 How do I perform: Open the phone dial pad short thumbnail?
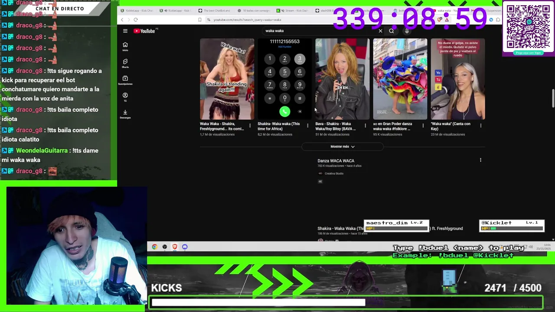(284, 79)
